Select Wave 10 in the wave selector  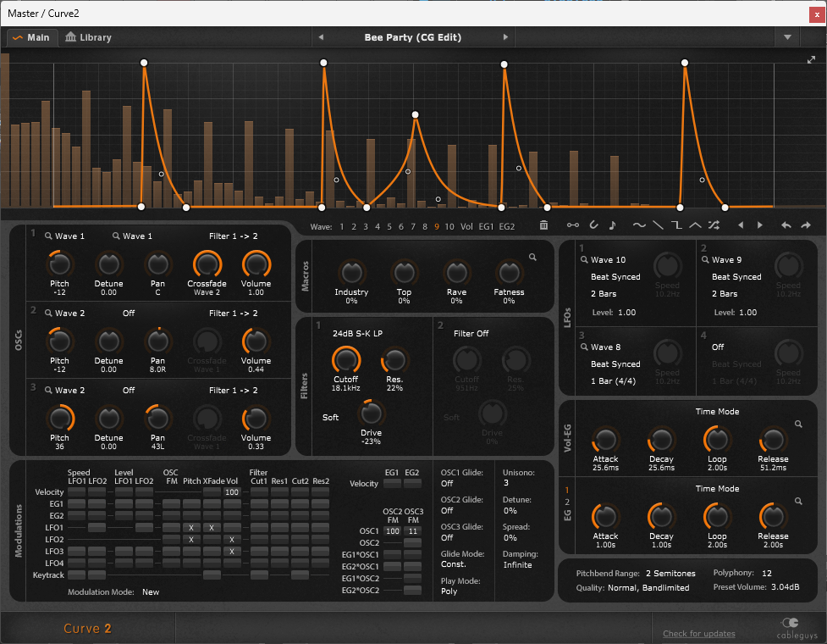(449, 226)
